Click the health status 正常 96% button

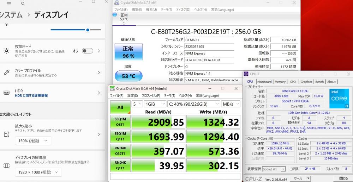(x=128, y=52)
